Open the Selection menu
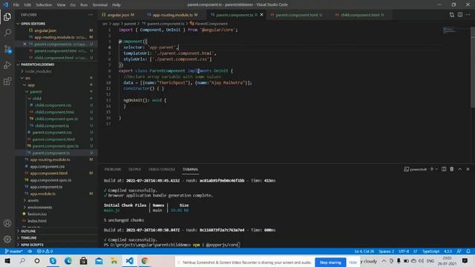This screenshot has height=267, width=475. tap(44, 5)
